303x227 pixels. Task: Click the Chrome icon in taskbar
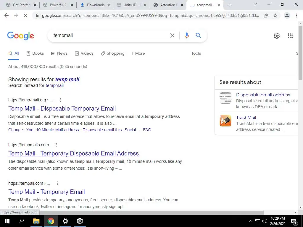pos(51,221)
